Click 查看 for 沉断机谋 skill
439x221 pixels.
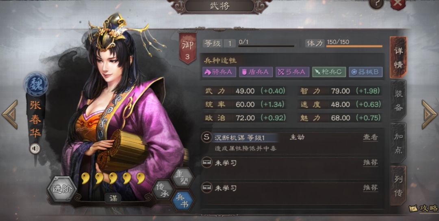pyautogui.click(x=370, y=137)
